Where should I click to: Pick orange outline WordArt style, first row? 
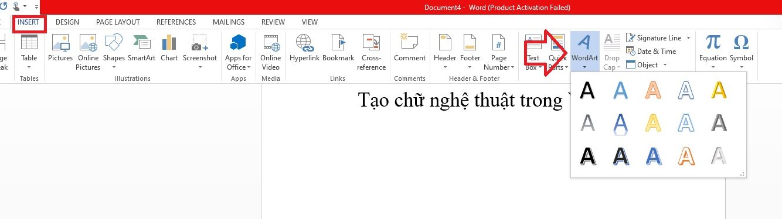[x=654, y=90]
